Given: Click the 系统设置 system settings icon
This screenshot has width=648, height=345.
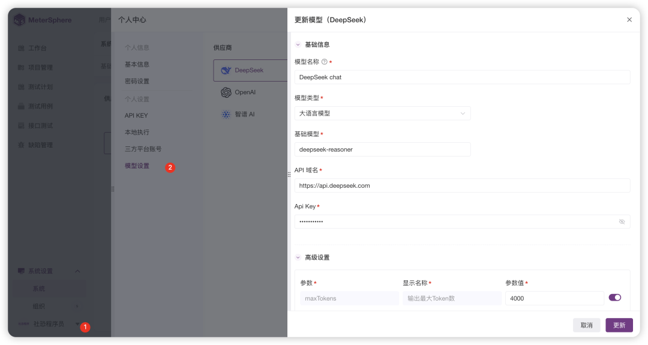Looking at the screenshot, I should 21,271.
